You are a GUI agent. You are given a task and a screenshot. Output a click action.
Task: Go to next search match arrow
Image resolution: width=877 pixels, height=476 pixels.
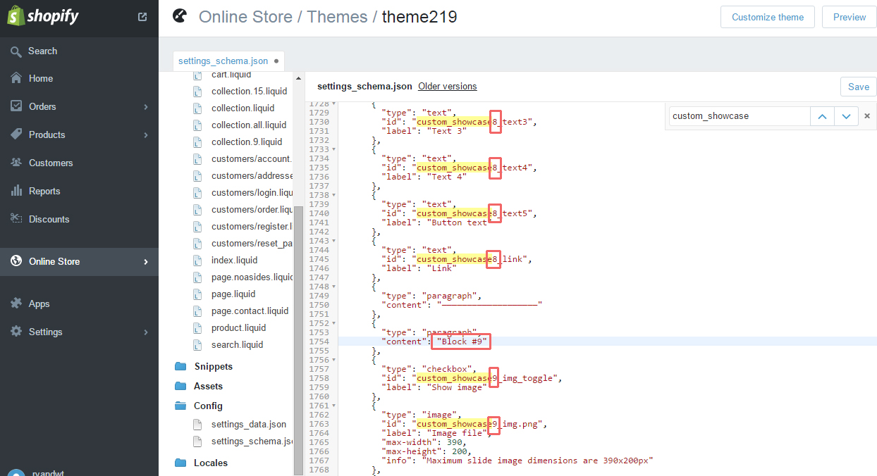[847, 116]
